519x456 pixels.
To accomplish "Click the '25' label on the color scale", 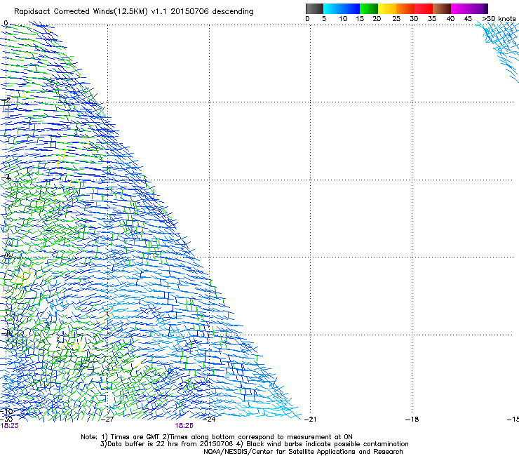I will (x=396, y=19).
